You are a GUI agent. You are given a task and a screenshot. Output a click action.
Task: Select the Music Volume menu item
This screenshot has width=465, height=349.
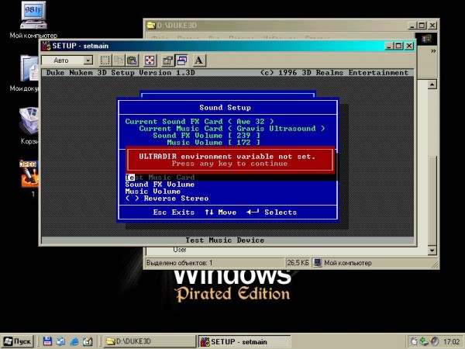[153, 192]
